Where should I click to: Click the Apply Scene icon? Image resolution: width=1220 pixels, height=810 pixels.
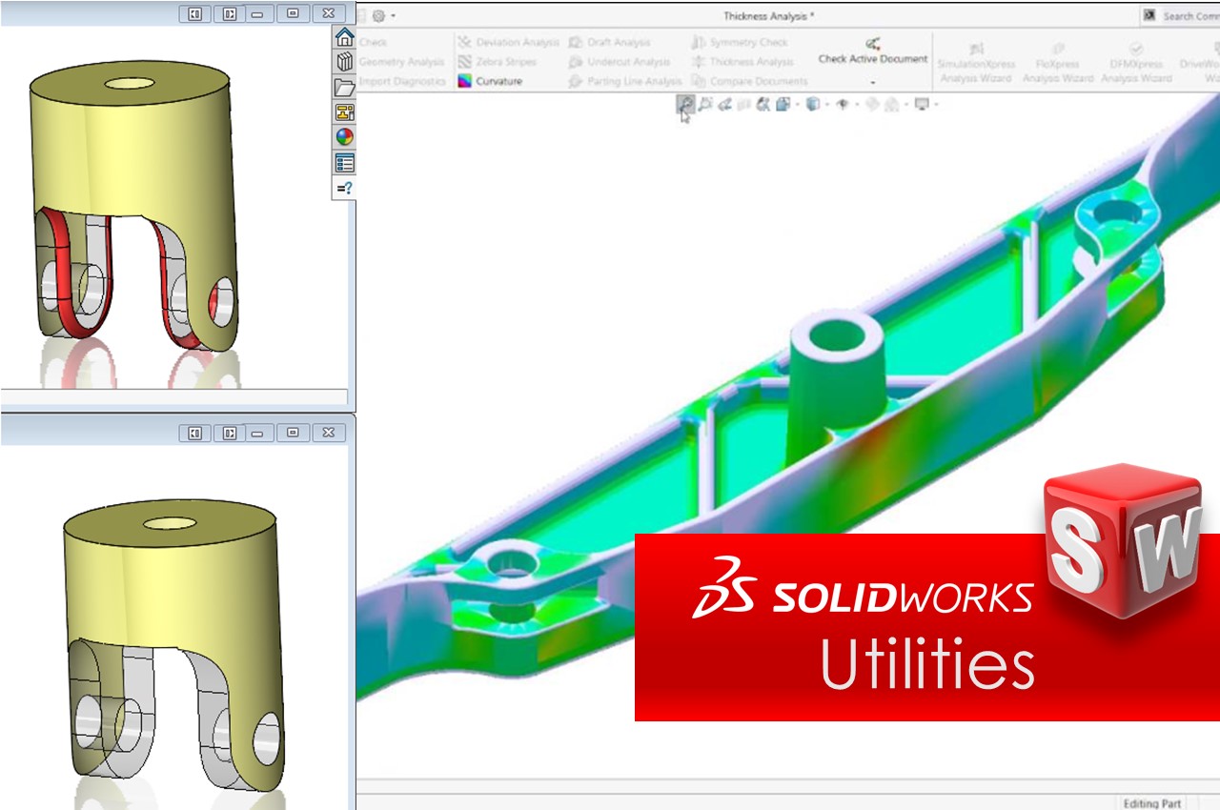pos(891,104)
